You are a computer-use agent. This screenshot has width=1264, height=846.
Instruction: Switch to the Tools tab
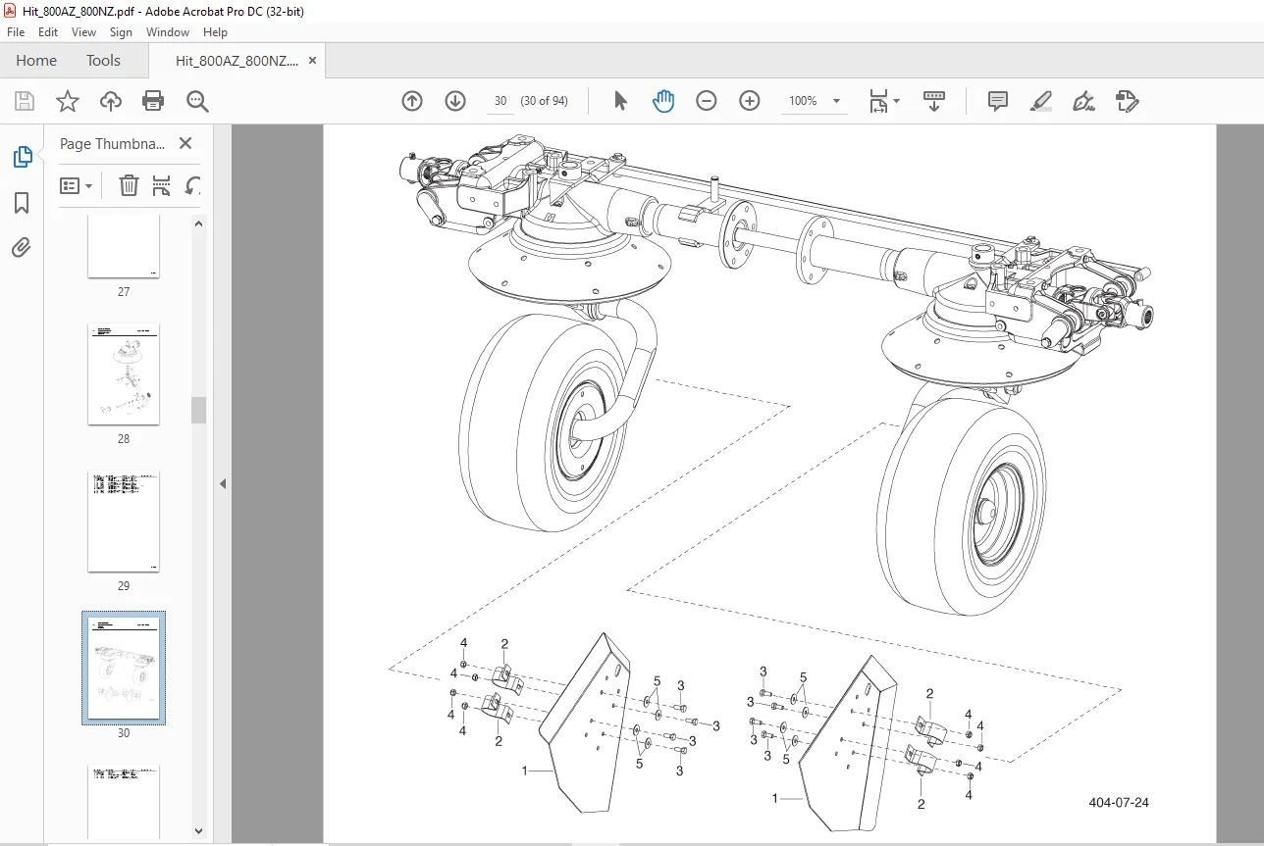click(103, 60)
